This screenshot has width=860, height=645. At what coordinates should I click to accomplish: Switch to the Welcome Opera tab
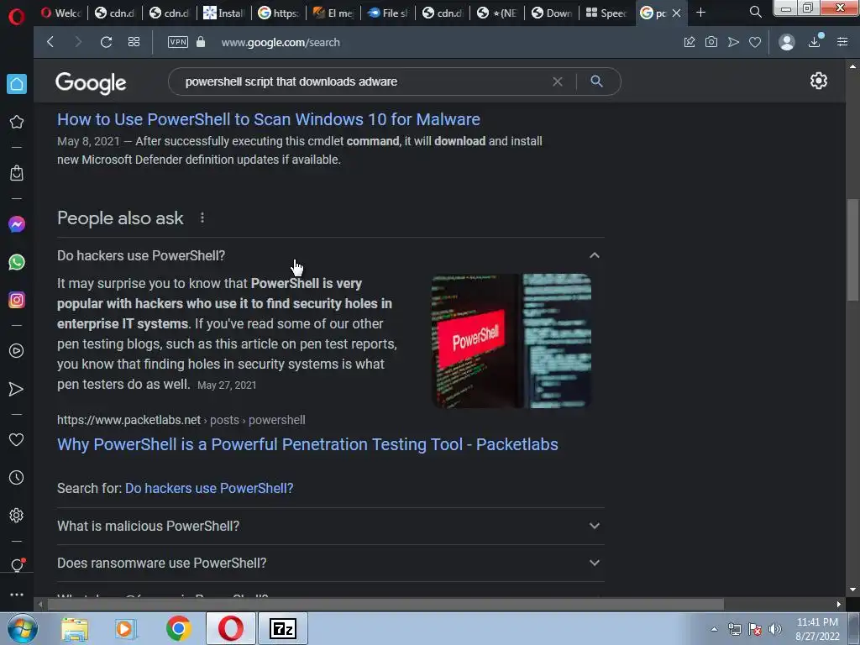point(60,13)
